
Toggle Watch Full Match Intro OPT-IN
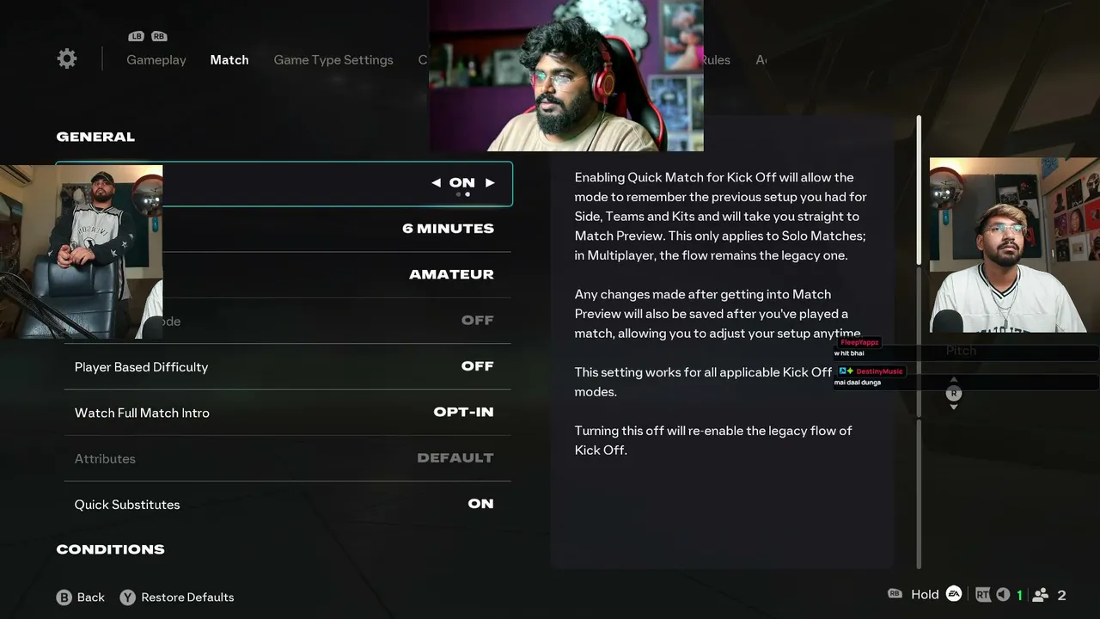click(463, 412)
